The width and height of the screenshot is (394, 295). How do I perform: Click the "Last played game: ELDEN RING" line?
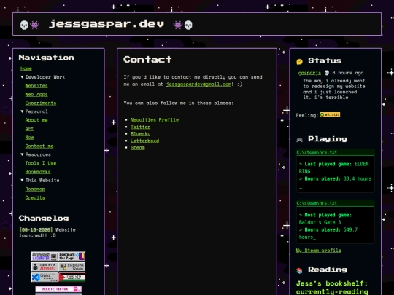point(333,168)
